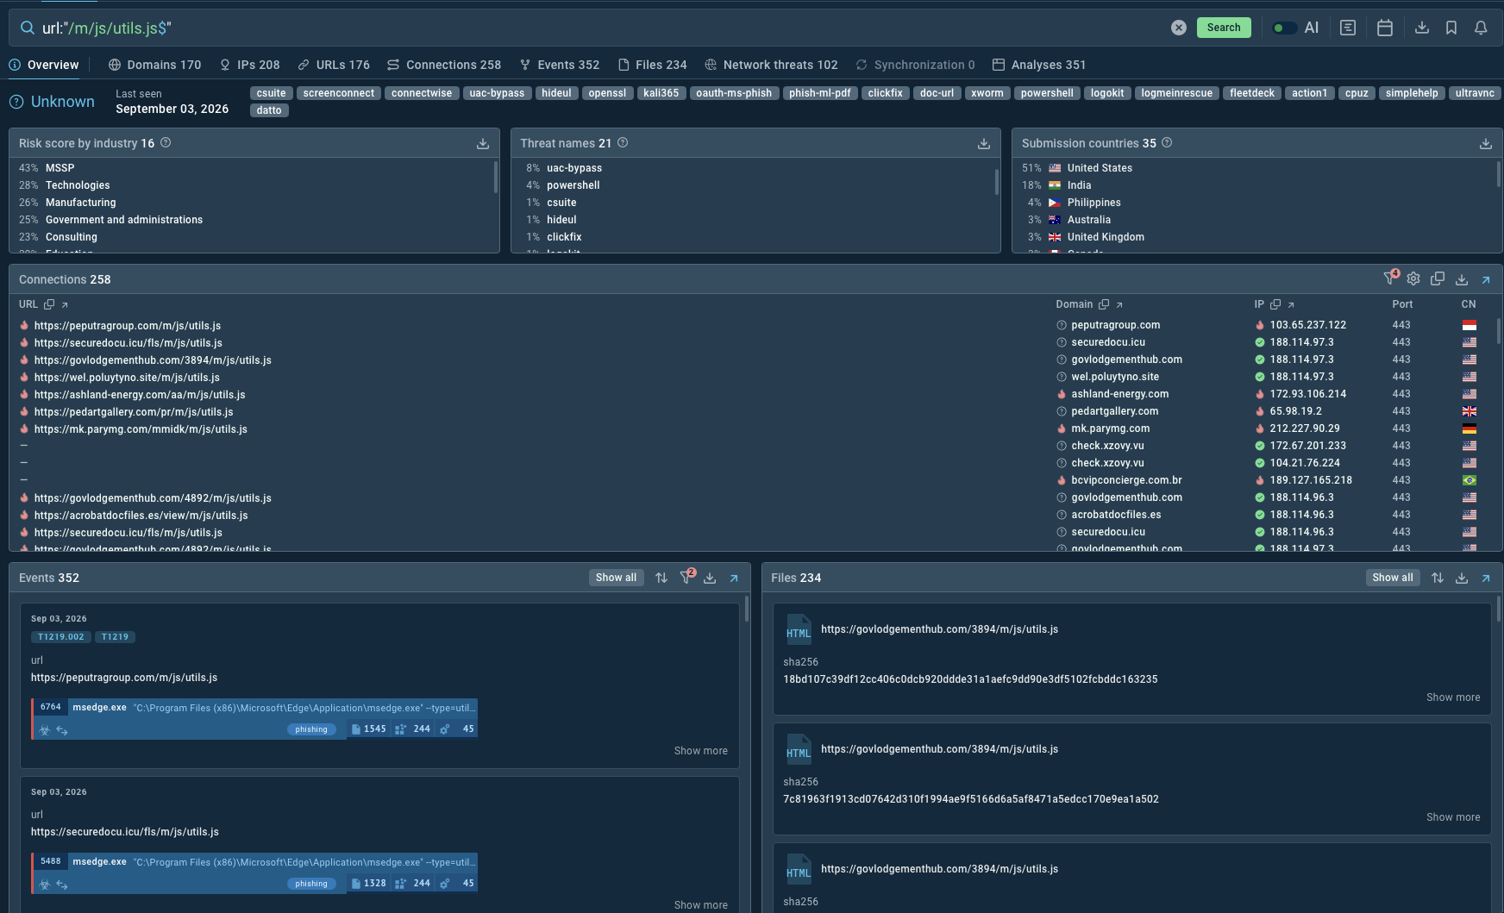This screenshot has width=1504, height=913.
Task: Open the notification bell icon
Action: tap(1481, 28)
